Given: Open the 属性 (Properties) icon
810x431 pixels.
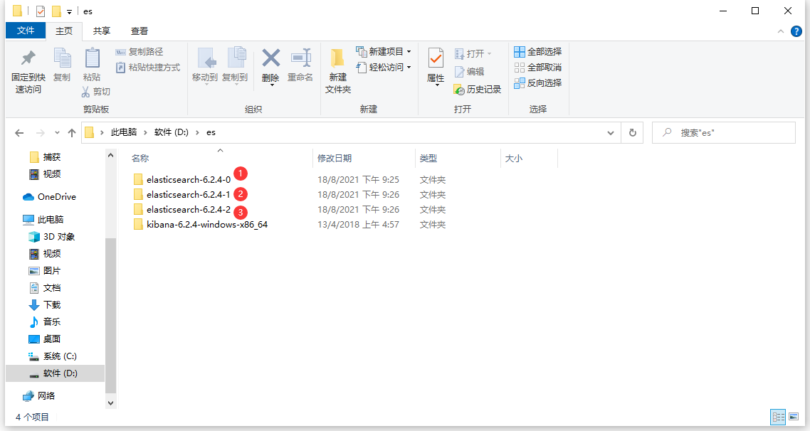Looking at the screenshot, I should [435, 68].
